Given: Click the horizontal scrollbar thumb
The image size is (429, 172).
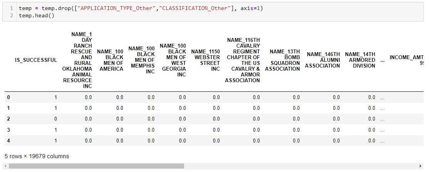Looking at the screenshot, I should (96, 166).
